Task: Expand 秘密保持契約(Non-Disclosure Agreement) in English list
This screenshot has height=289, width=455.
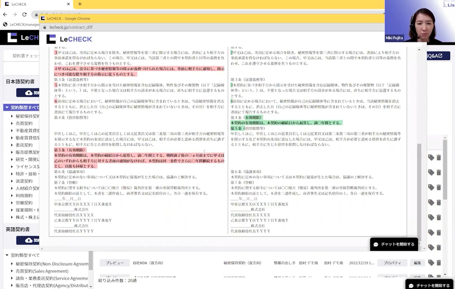Action: pos(12,264)
